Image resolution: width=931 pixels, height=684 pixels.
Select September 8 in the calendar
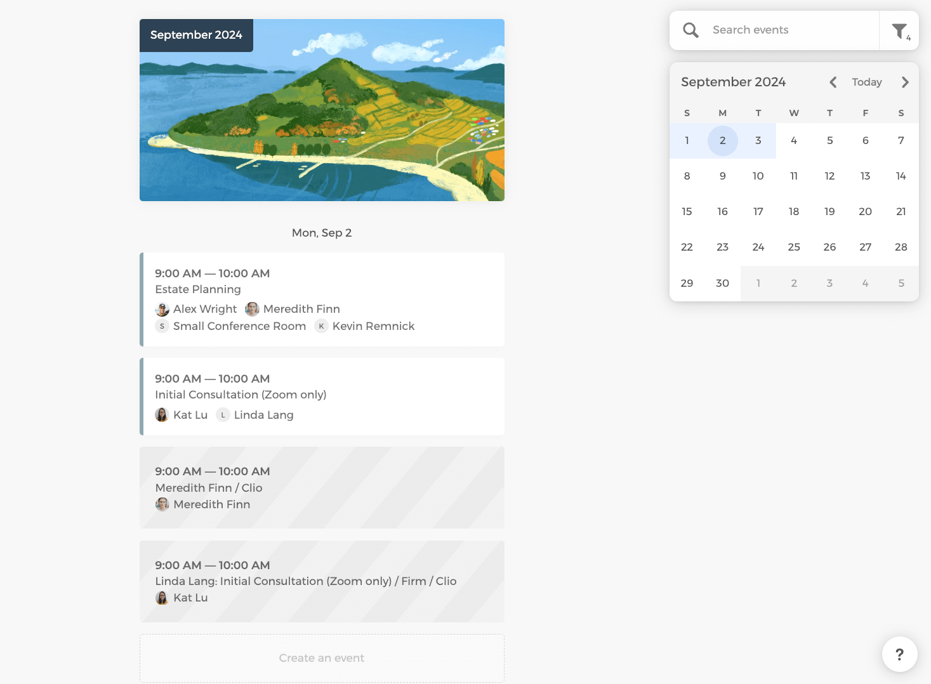point(687,176)
